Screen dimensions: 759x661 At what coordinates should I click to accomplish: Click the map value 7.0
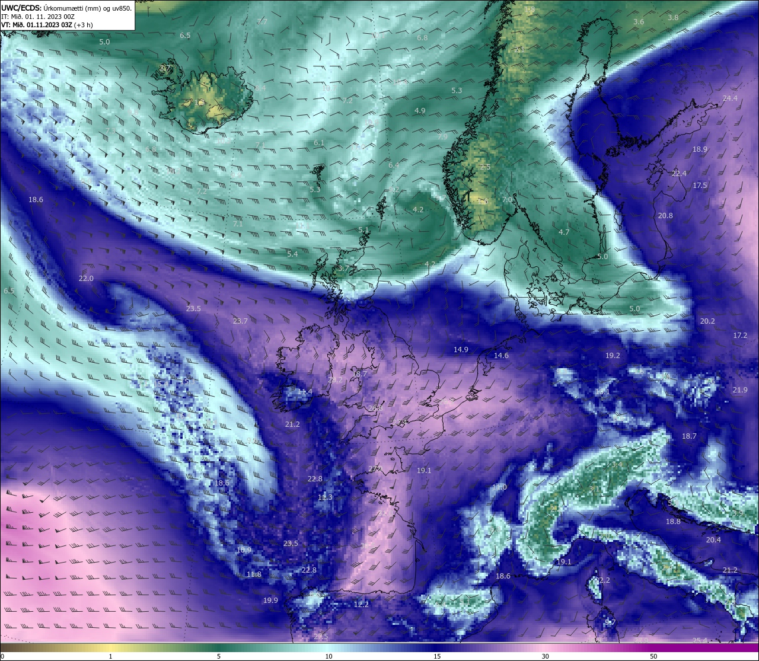pyautogui.click(x=507, y=200)
